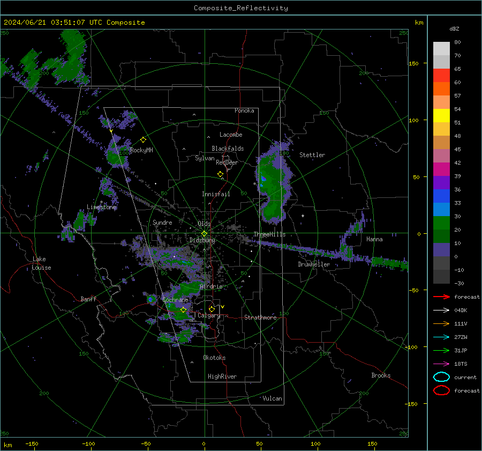Click the green 31JP arrow legend icon

pyautogui.click(x=441, y=350)
